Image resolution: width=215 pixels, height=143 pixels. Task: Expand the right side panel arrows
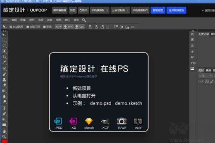193,31
